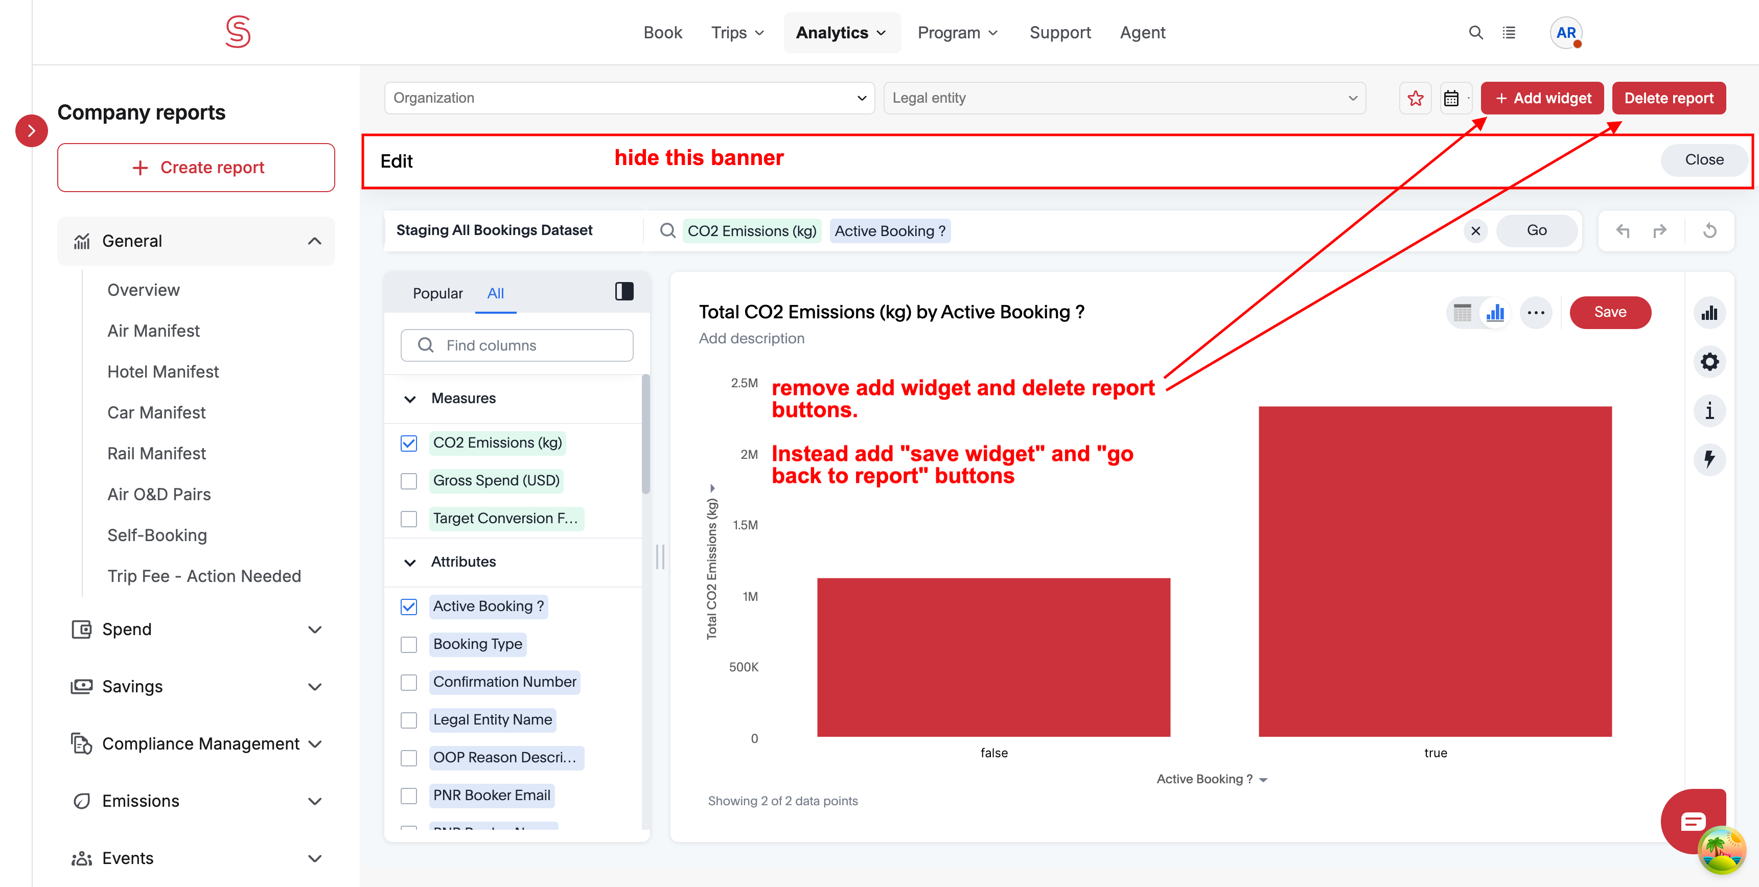Open the AR user avatar menu
This screenshot has width=1759, height=887.
click(1566, 33)
